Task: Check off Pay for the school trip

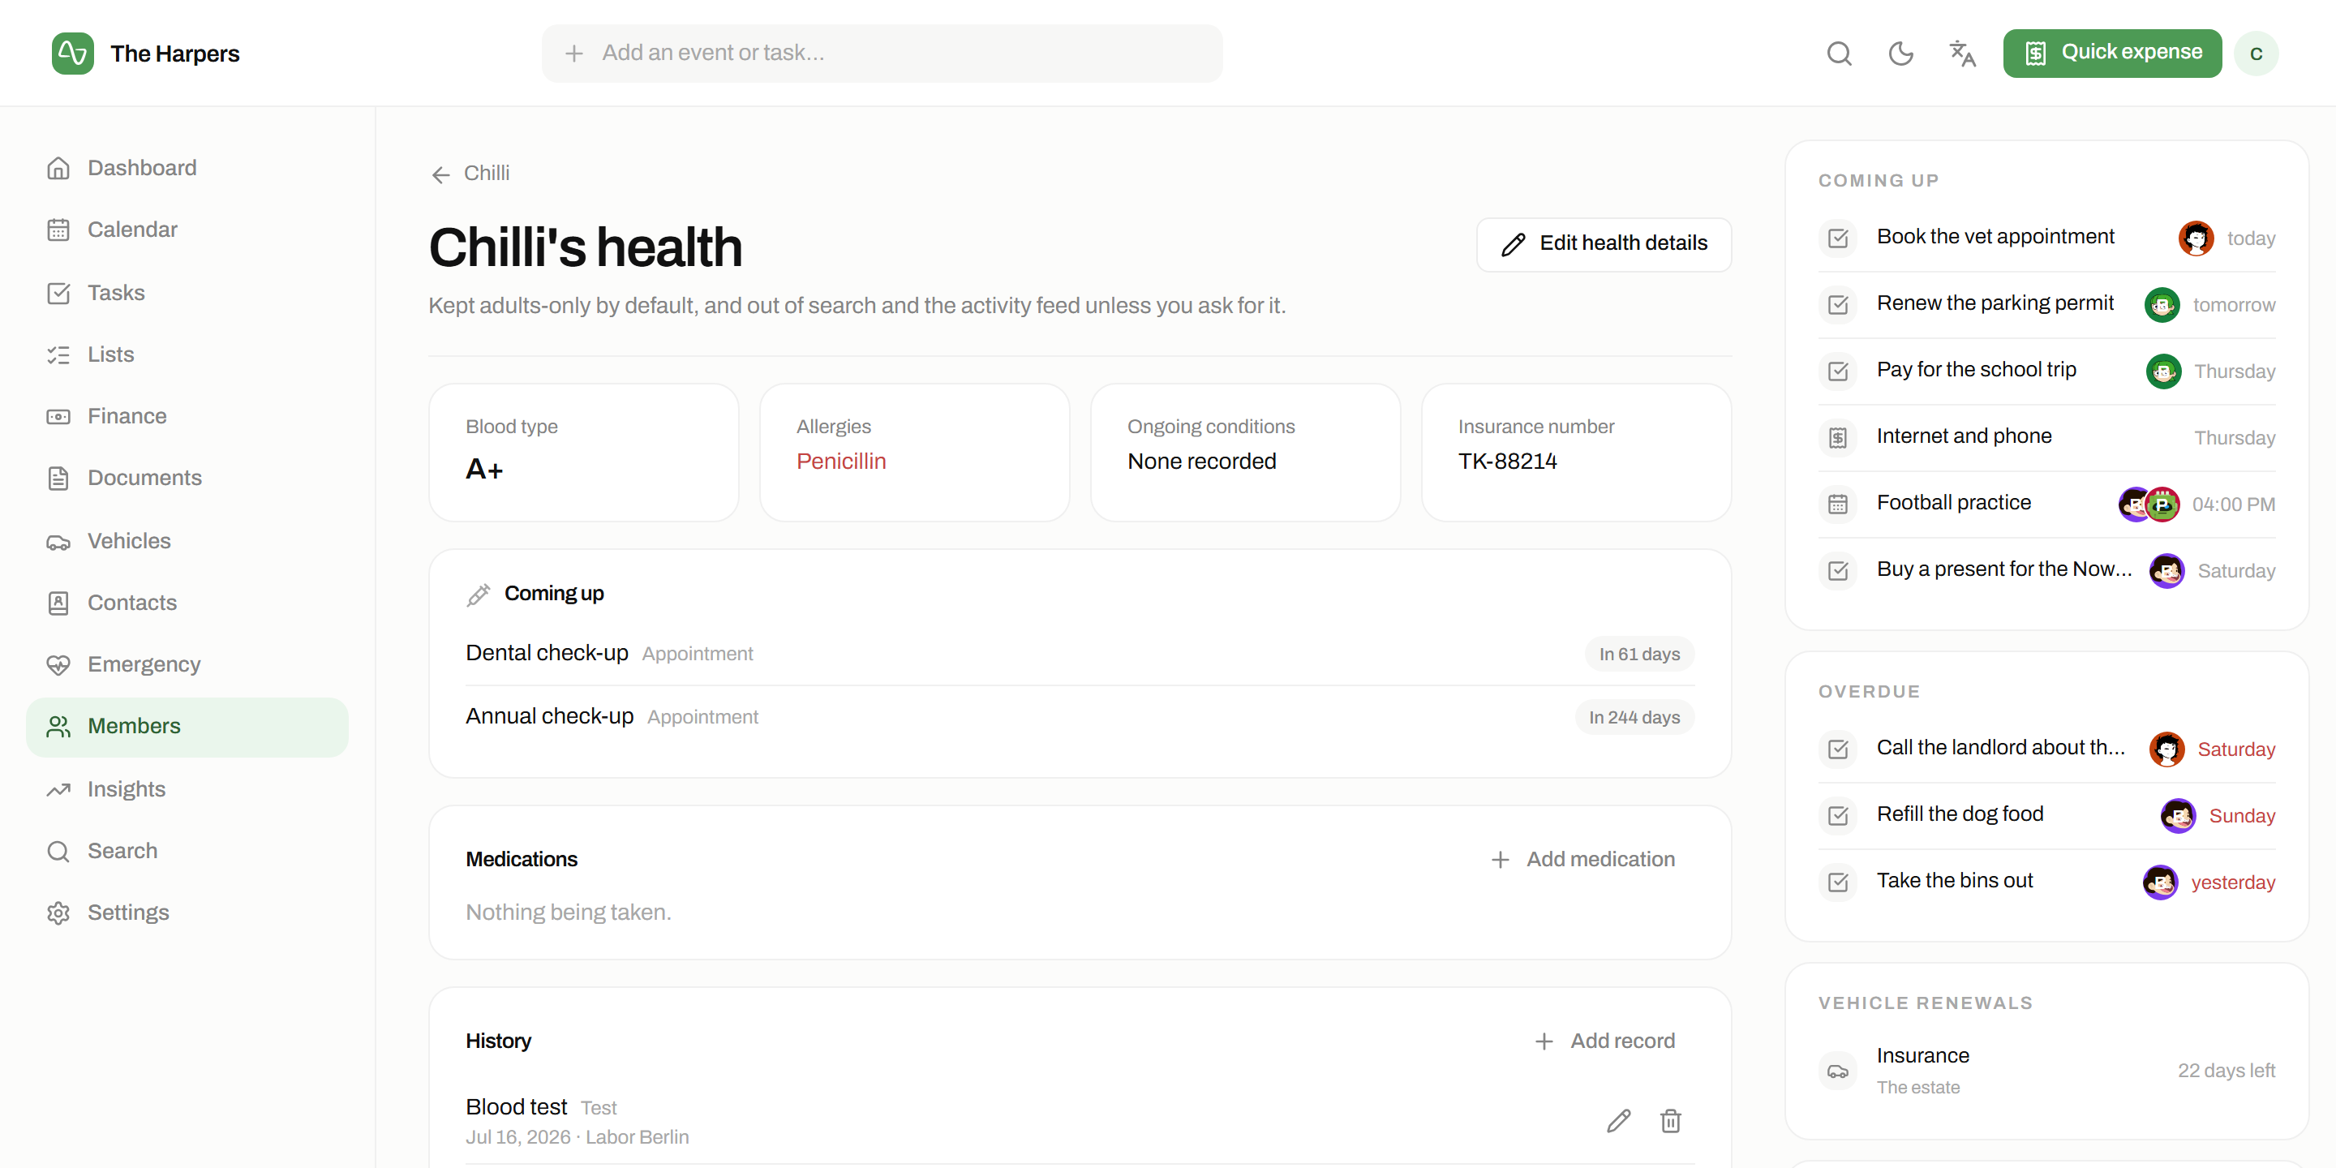Action: click(1838, 371)
